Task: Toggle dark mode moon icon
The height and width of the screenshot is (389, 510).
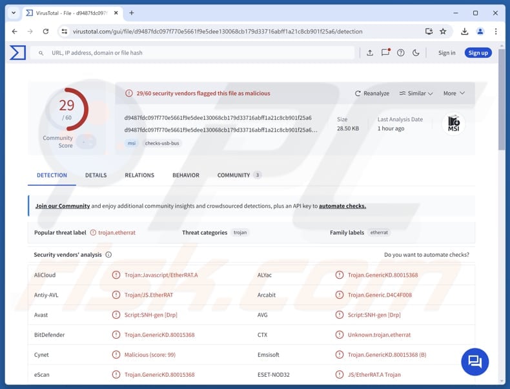Action: coord(416,53)
